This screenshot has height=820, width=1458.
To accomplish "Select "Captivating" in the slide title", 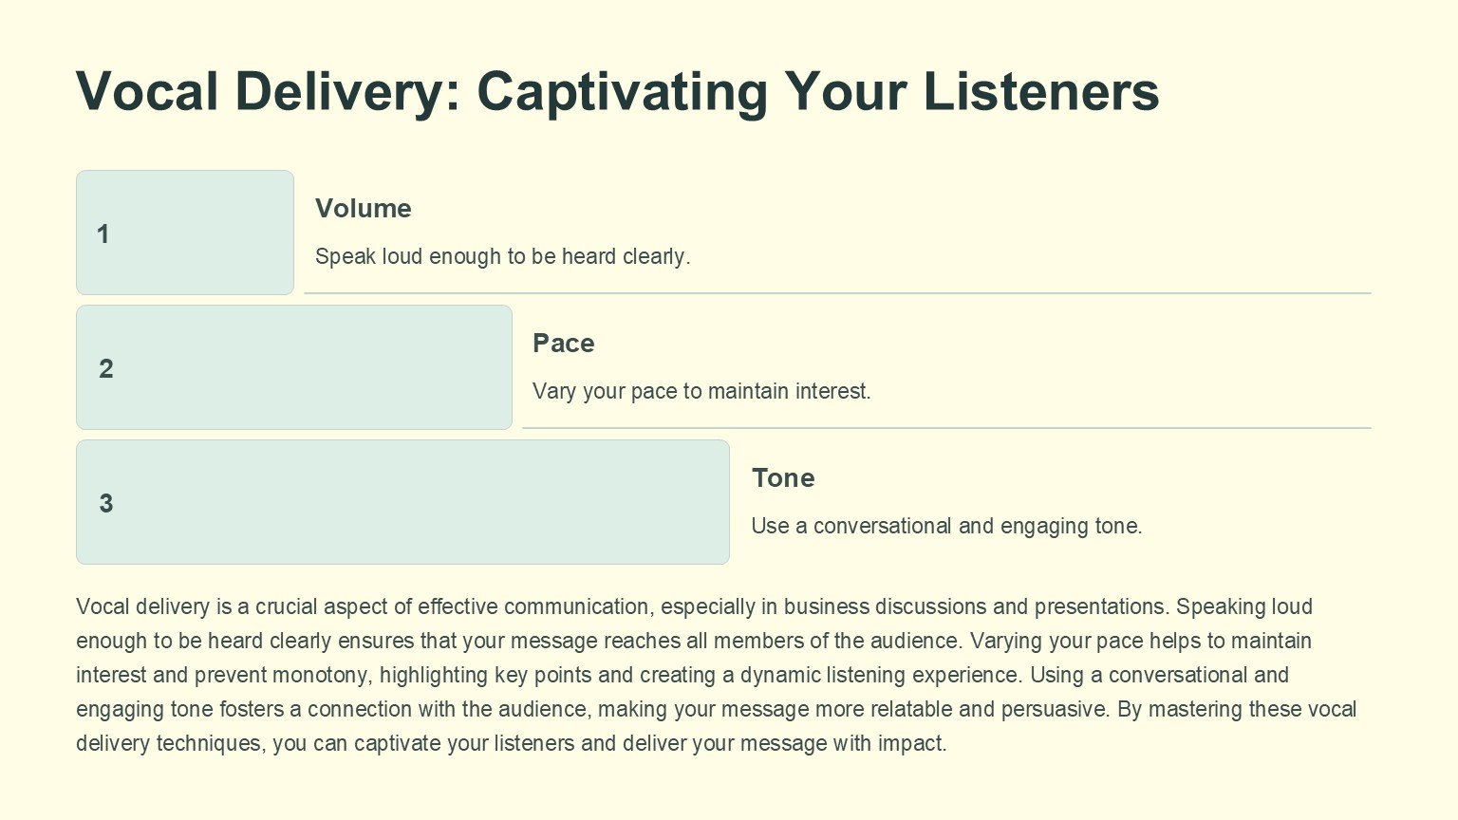I will [x=622, y=92].
